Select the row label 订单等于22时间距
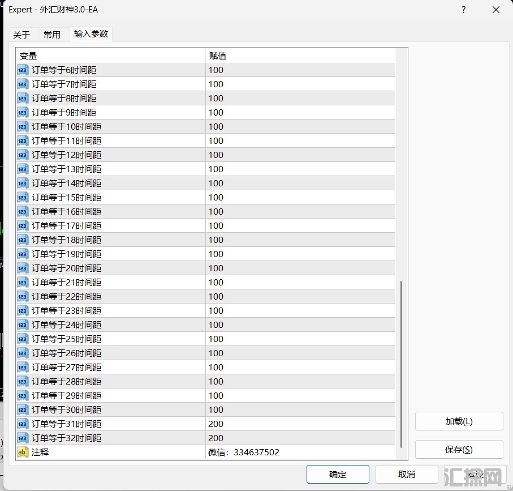This screenshot has width=513, height=491. point(66,296)
